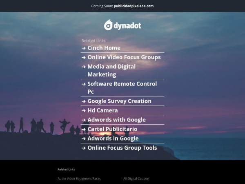This screenshot has width=245, height=184.
Task: Click arrow icon beside Cinch Home
Action: coord(84,48)
